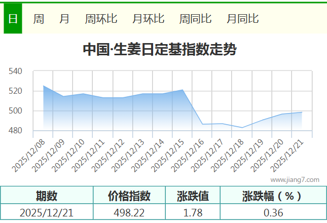Click the 2025/12/15 peak point on the chart
The width and height of the screenshot is (327, 223).
[x=183, y=90]
